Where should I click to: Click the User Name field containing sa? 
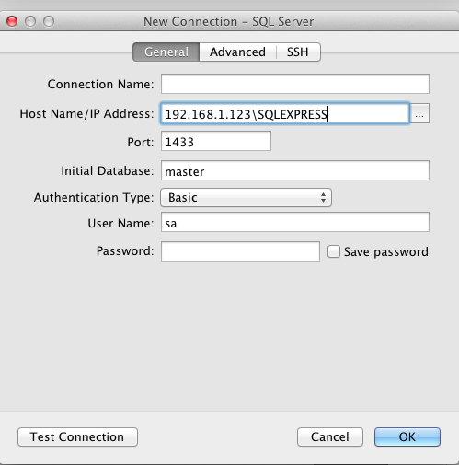295,222
